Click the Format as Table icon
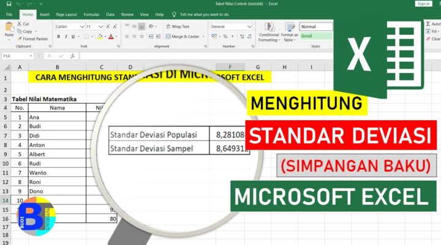441x245 pixels. click(x=290, y=32)
